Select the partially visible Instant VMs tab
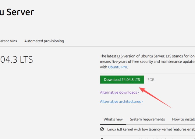This screenshot has height=139, width=195. [x=9, y=41]
